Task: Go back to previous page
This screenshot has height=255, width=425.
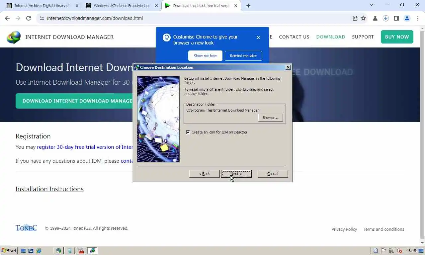Action: tap(8, 18)
